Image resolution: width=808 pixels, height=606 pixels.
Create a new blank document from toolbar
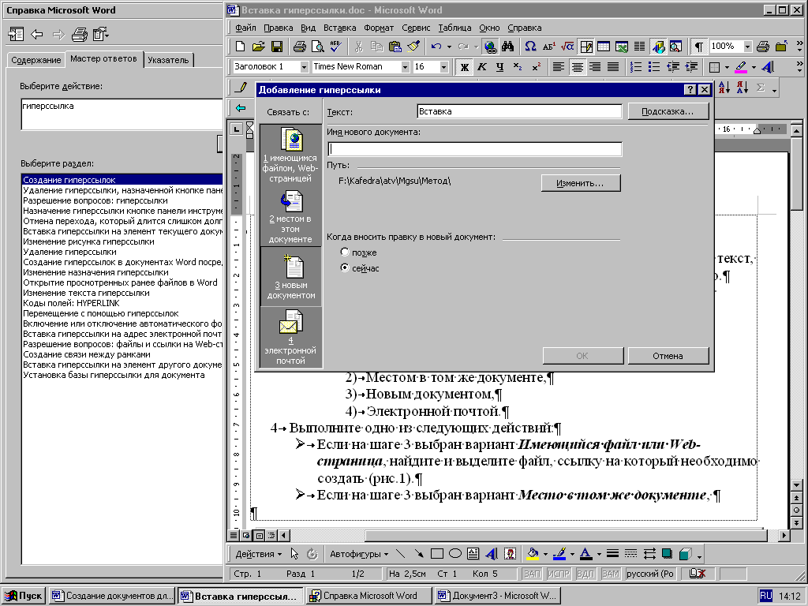(x=240, y=47)
